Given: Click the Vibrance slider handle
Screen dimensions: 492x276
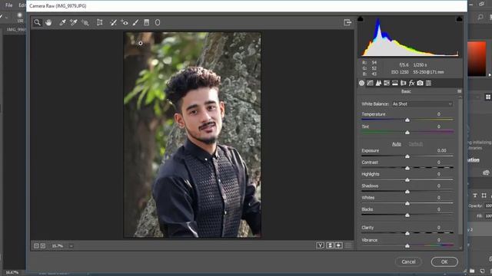Looking at the screenshot, I should pyautogui.click(x=407, y=246).
